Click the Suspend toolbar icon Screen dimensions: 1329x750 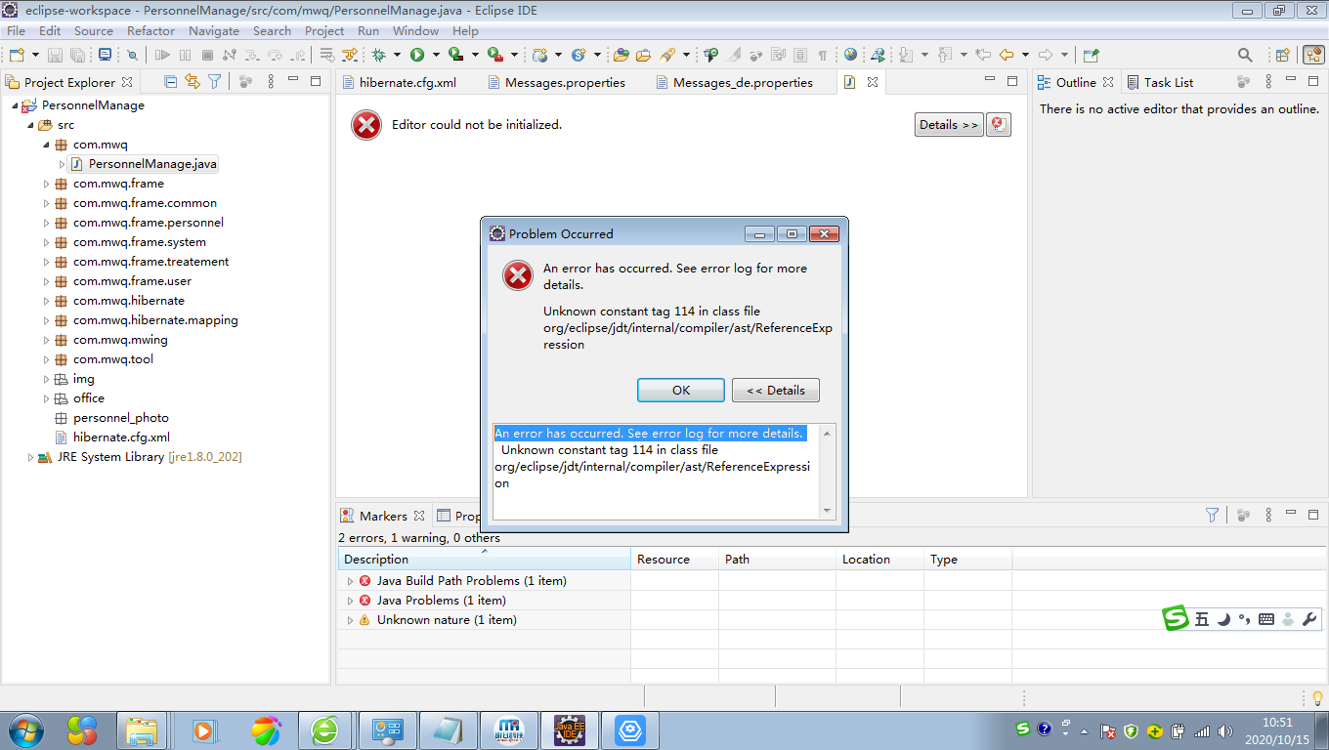point(185,56)
